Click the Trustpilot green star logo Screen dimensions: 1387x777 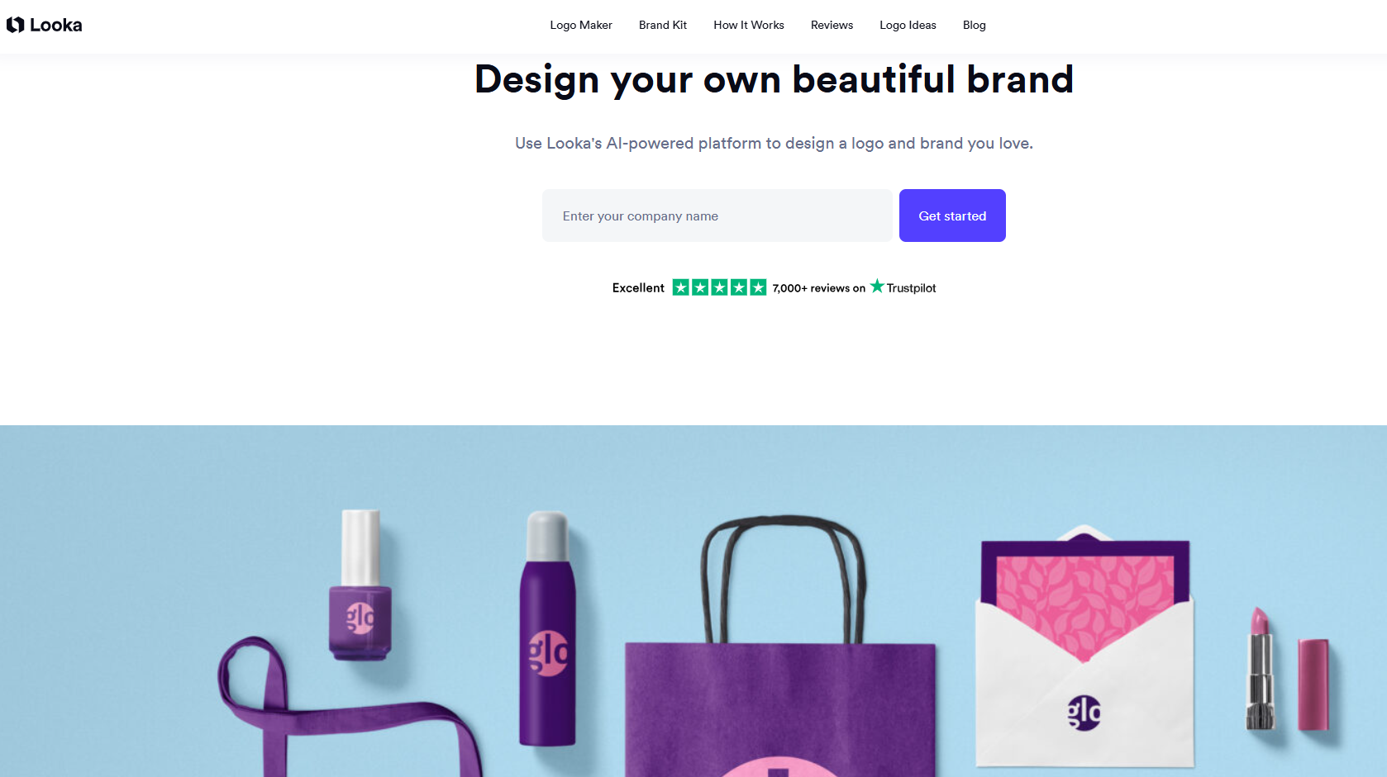coord(877,286)
